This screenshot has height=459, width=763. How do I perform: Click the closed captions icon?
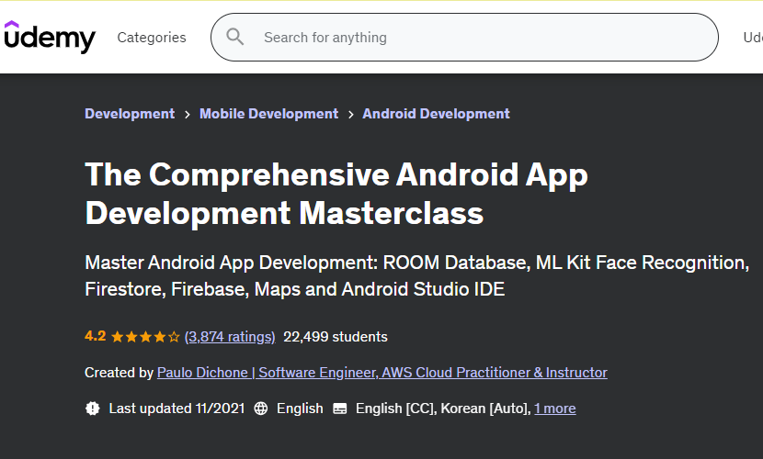340,409
